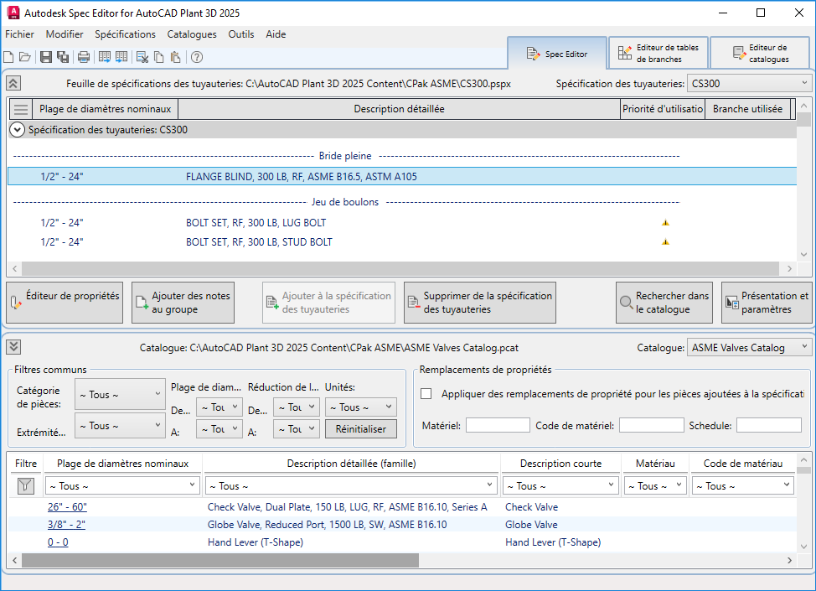Click Rechercher dans le catalogue button
The width and height of the screenshot is (816, 591).
tap(664, 303)
